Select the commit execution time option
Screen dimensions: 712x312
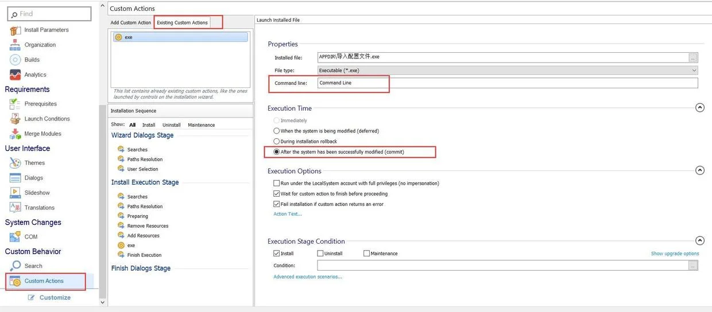pos(277,152)
